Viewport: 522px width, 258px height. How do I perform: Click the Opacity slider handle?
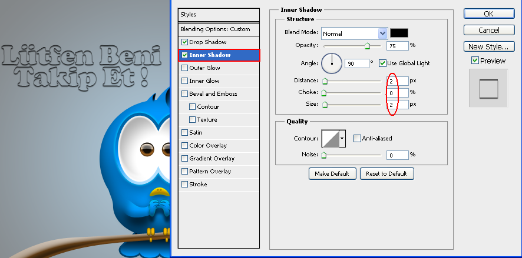pyautogui.click(x=367, y=46)
